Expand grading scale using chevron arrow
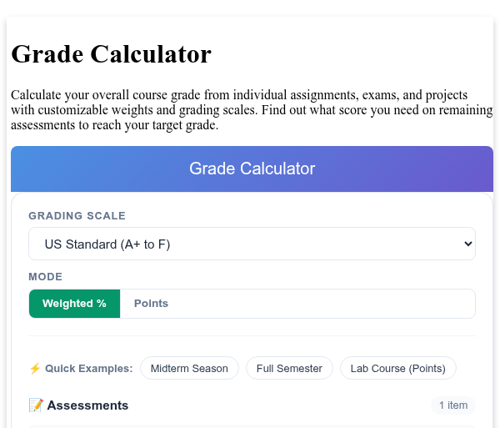500x428 pixels. click(468, 244)
